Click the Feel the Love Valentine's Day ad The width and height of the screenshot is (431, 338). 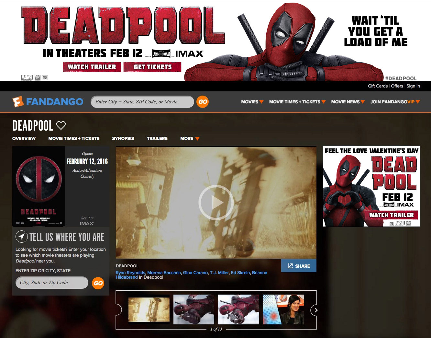point(371,186)
